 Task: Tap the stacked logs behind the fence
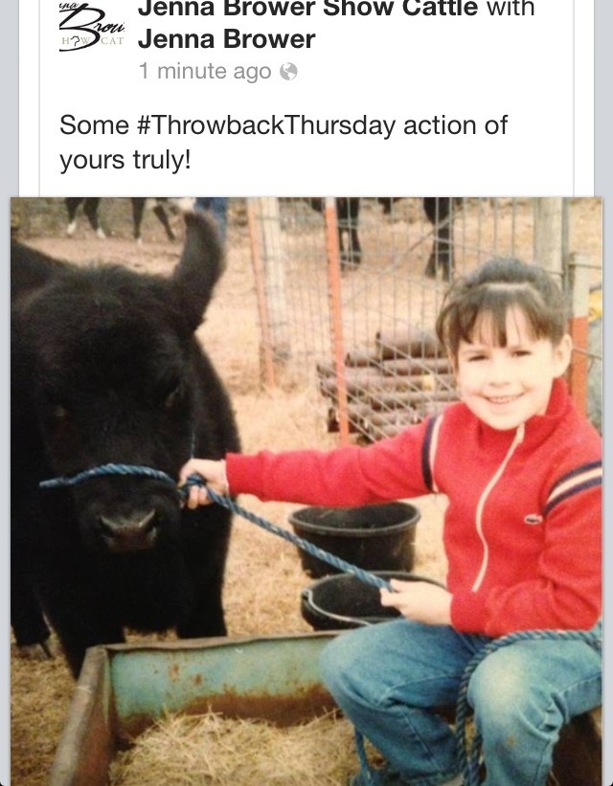pos(386,381)
